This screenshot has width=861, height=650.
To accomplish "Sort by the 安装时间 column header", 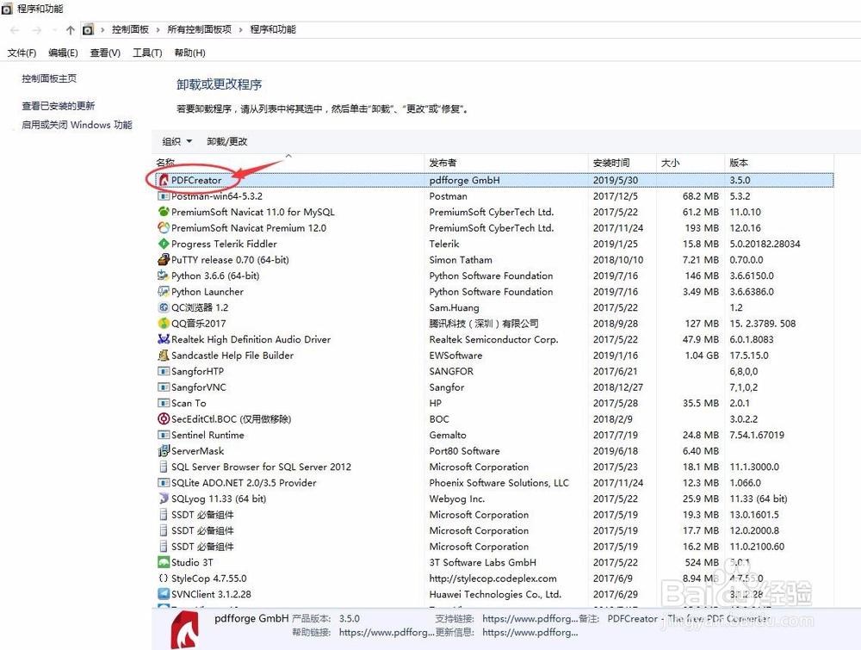I will pyautogui.click(x=623, y=163).
